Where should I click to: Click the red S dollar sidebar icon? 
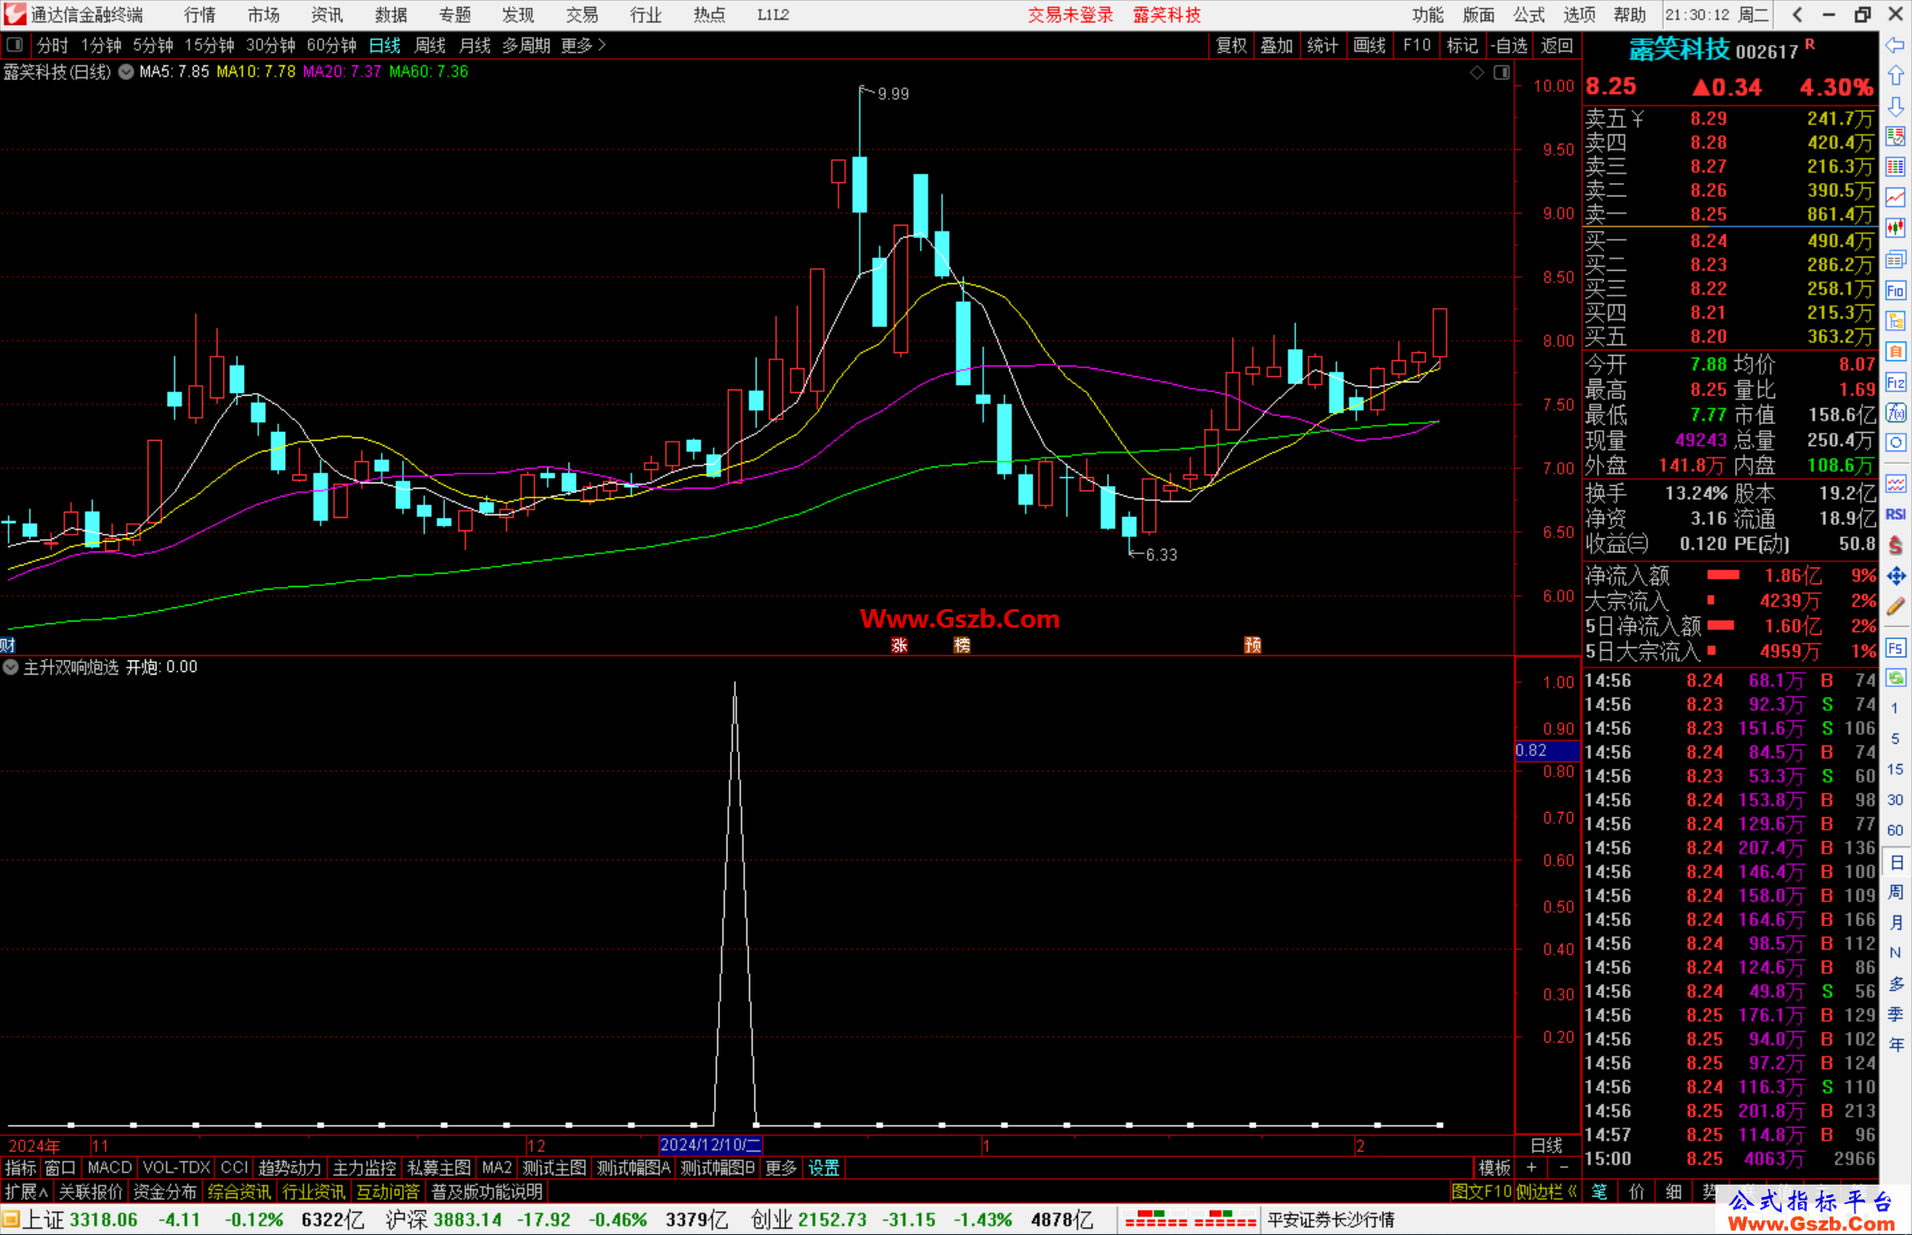[x=1895, y=544]
